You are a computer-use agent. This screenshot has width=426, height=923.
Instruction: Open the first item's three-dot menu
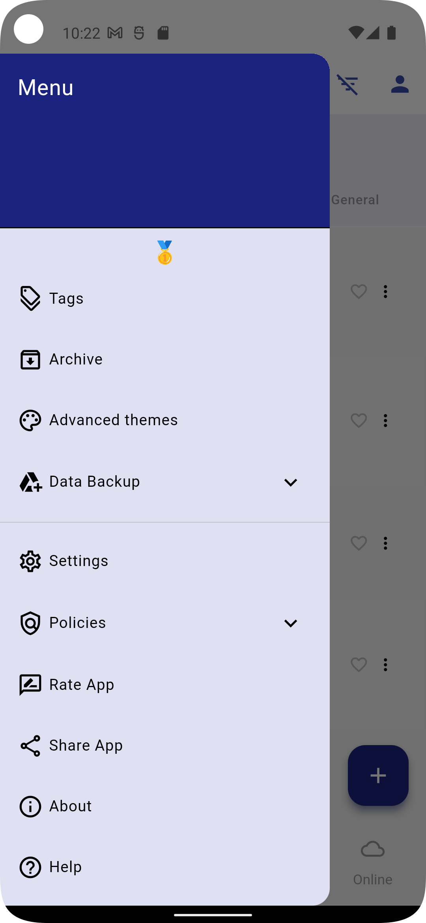[385, 292]
